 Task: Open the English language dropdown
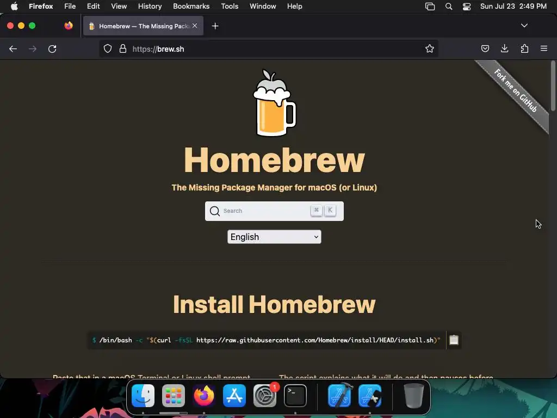274,237
